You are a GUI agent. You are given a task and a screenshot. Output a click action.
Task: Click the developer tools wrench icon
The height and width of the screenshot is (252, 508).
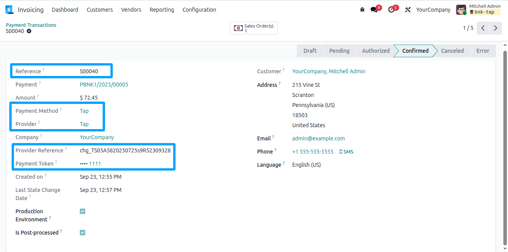pos(408,9)
